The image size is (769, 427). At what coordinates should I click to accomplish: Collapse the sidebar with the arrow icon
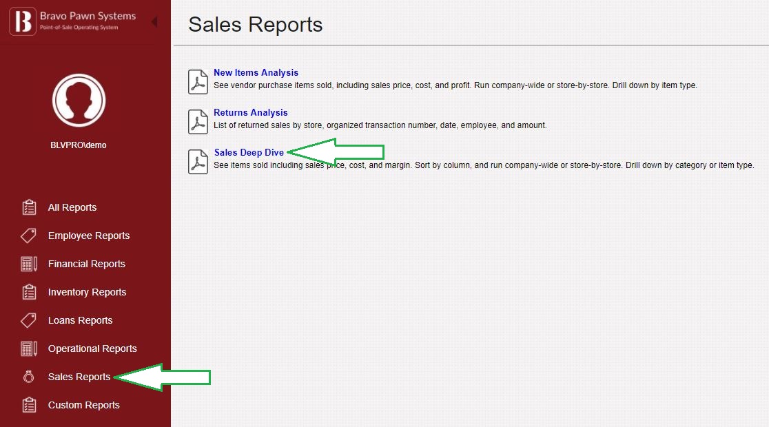pyautogui.click(x=154, y=21)
